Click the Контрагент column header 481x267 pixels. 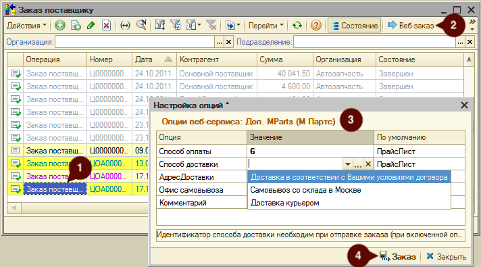pyautogui.click(x=217, y=59)
